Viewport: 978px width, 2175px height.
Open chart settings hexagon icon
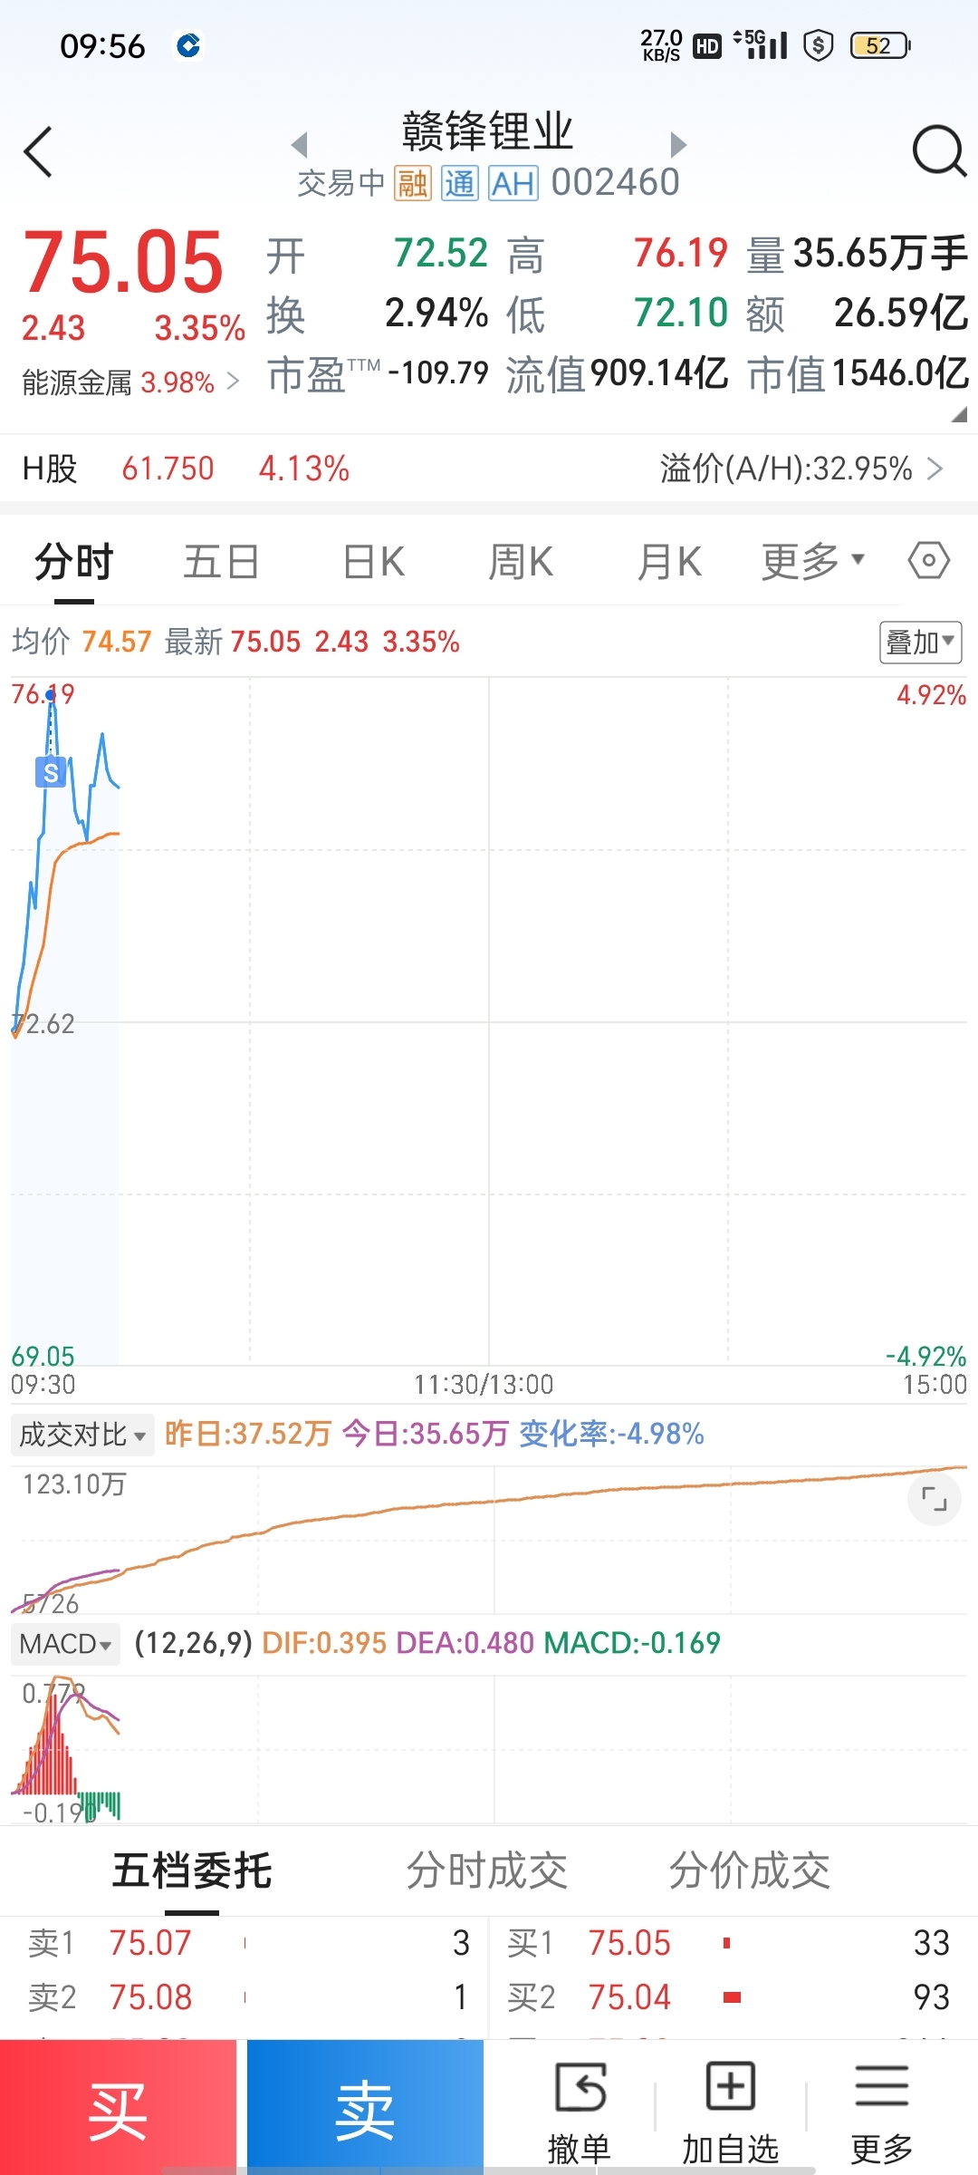tap(928, 561)
